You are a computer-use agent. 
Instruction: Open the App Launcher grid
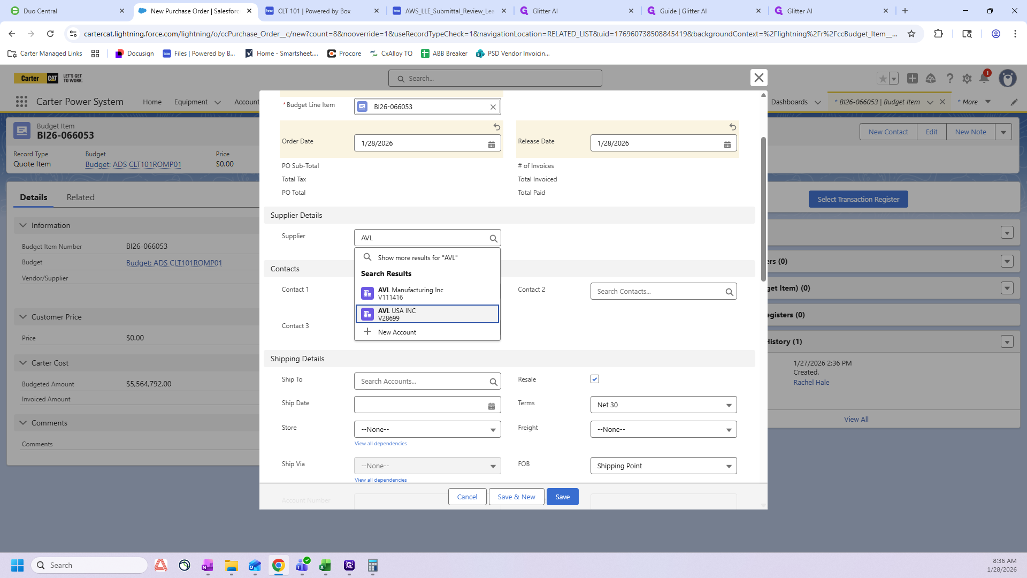coord(21,102)
